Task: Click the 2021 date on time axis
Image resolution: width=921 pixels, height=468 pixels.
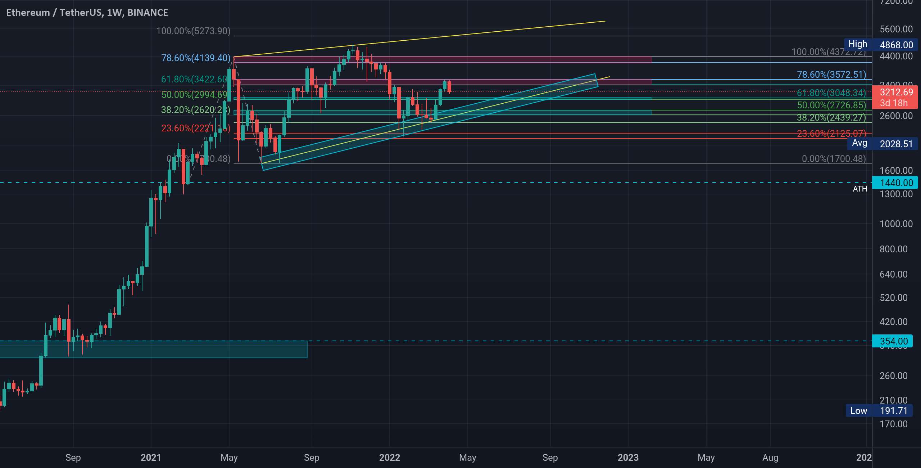Action: pyautogui.click(x=151, y=458)
